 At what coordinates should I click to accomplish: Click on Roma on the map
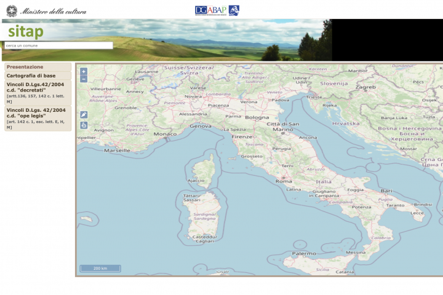point(284,181)
